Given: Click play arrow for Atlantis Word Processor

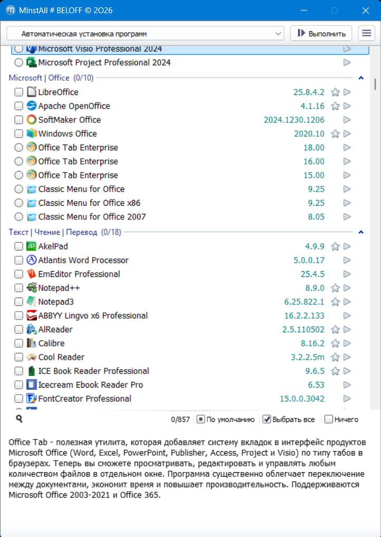Looking at the screenshot, I should click(x=347, y=260).
